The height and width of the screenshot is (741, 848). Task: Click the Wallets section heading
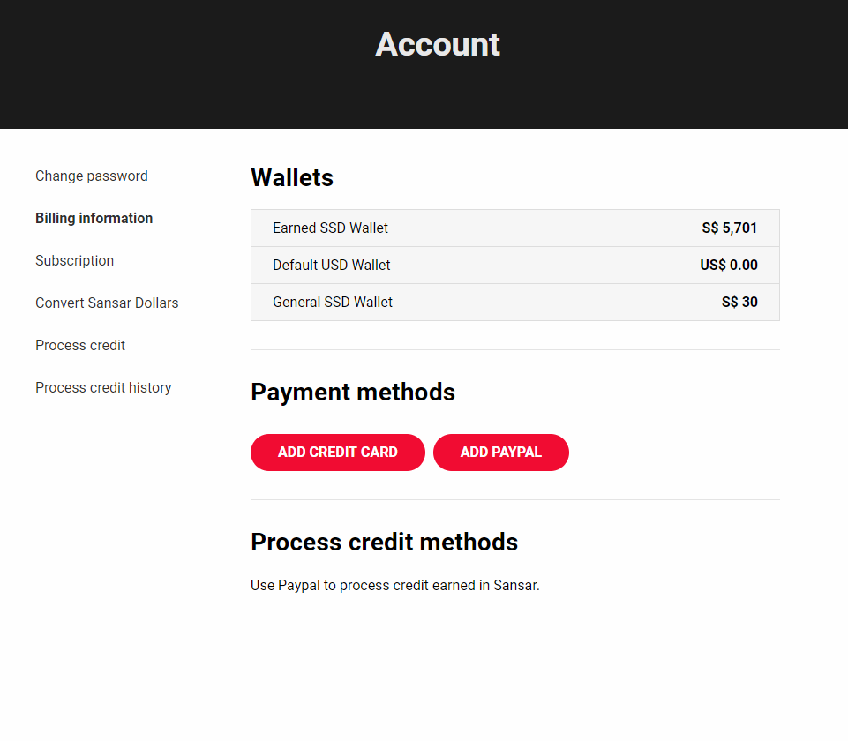292,178
